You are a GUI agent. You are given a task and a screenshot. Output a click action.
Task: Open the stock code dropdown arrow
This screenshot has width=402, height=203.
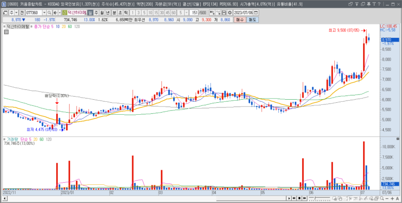click(44, 12)
